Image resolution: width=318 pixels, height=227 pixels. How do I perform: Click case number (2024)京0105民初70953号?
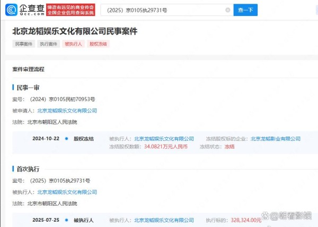[x=62, y=99]
